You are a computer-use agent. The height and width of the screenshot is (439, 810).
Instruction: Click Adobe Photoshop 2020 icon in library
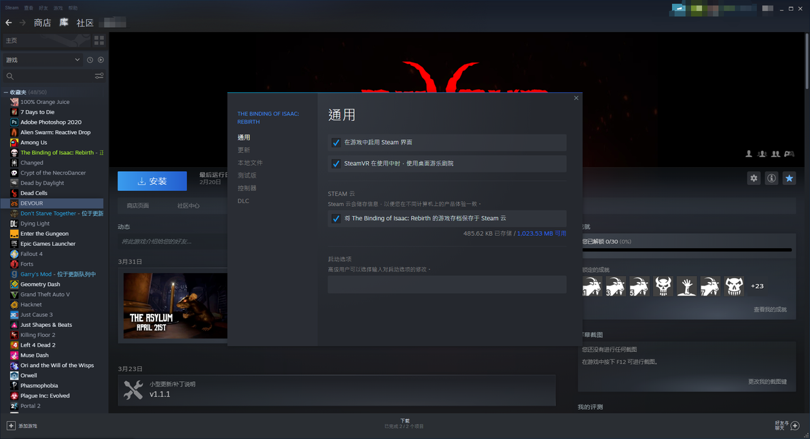pos(14,122)
